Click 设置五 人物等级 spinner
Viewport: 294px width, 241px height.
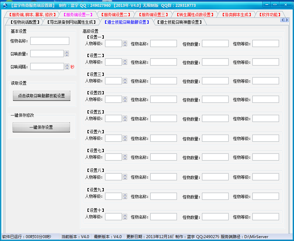point(125,118)
